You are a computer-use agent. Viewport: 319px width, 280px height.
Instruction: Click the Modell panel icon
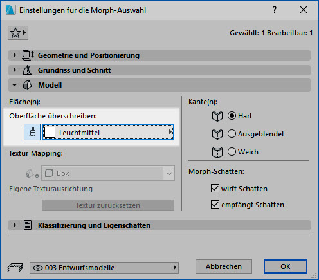point(28,85)
